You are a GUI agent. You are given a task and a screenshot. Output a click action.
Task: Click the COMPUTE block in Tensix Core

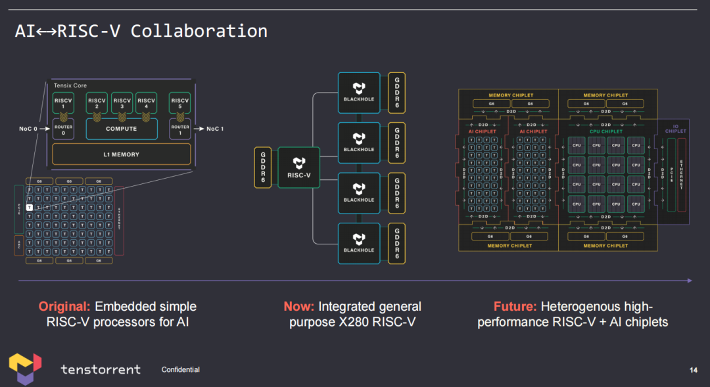[x=122, y=129]
